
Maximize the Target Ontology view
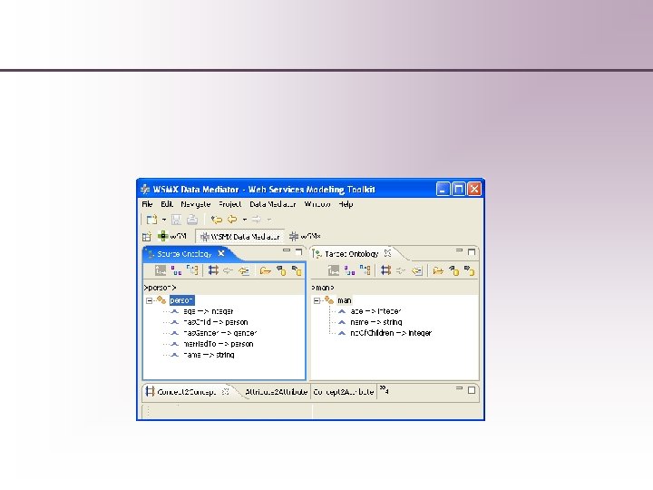472,252
